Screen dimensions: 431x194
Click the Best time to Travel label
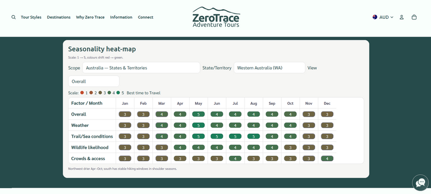[x=143, y=93]
